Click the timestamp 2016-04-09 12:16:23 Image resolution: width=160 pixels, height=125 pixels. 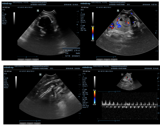pos(71,5)
